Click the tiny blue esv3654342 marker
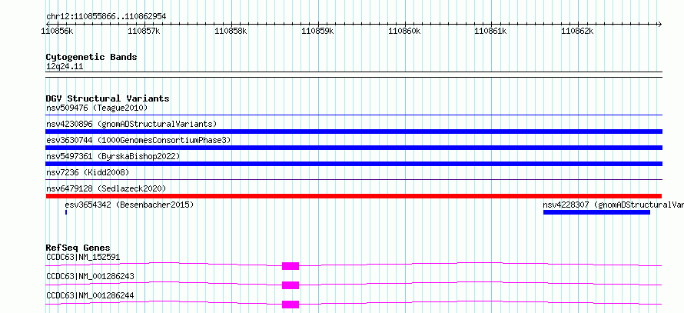The width and height of the screenshot is (684, 313). 66,212
